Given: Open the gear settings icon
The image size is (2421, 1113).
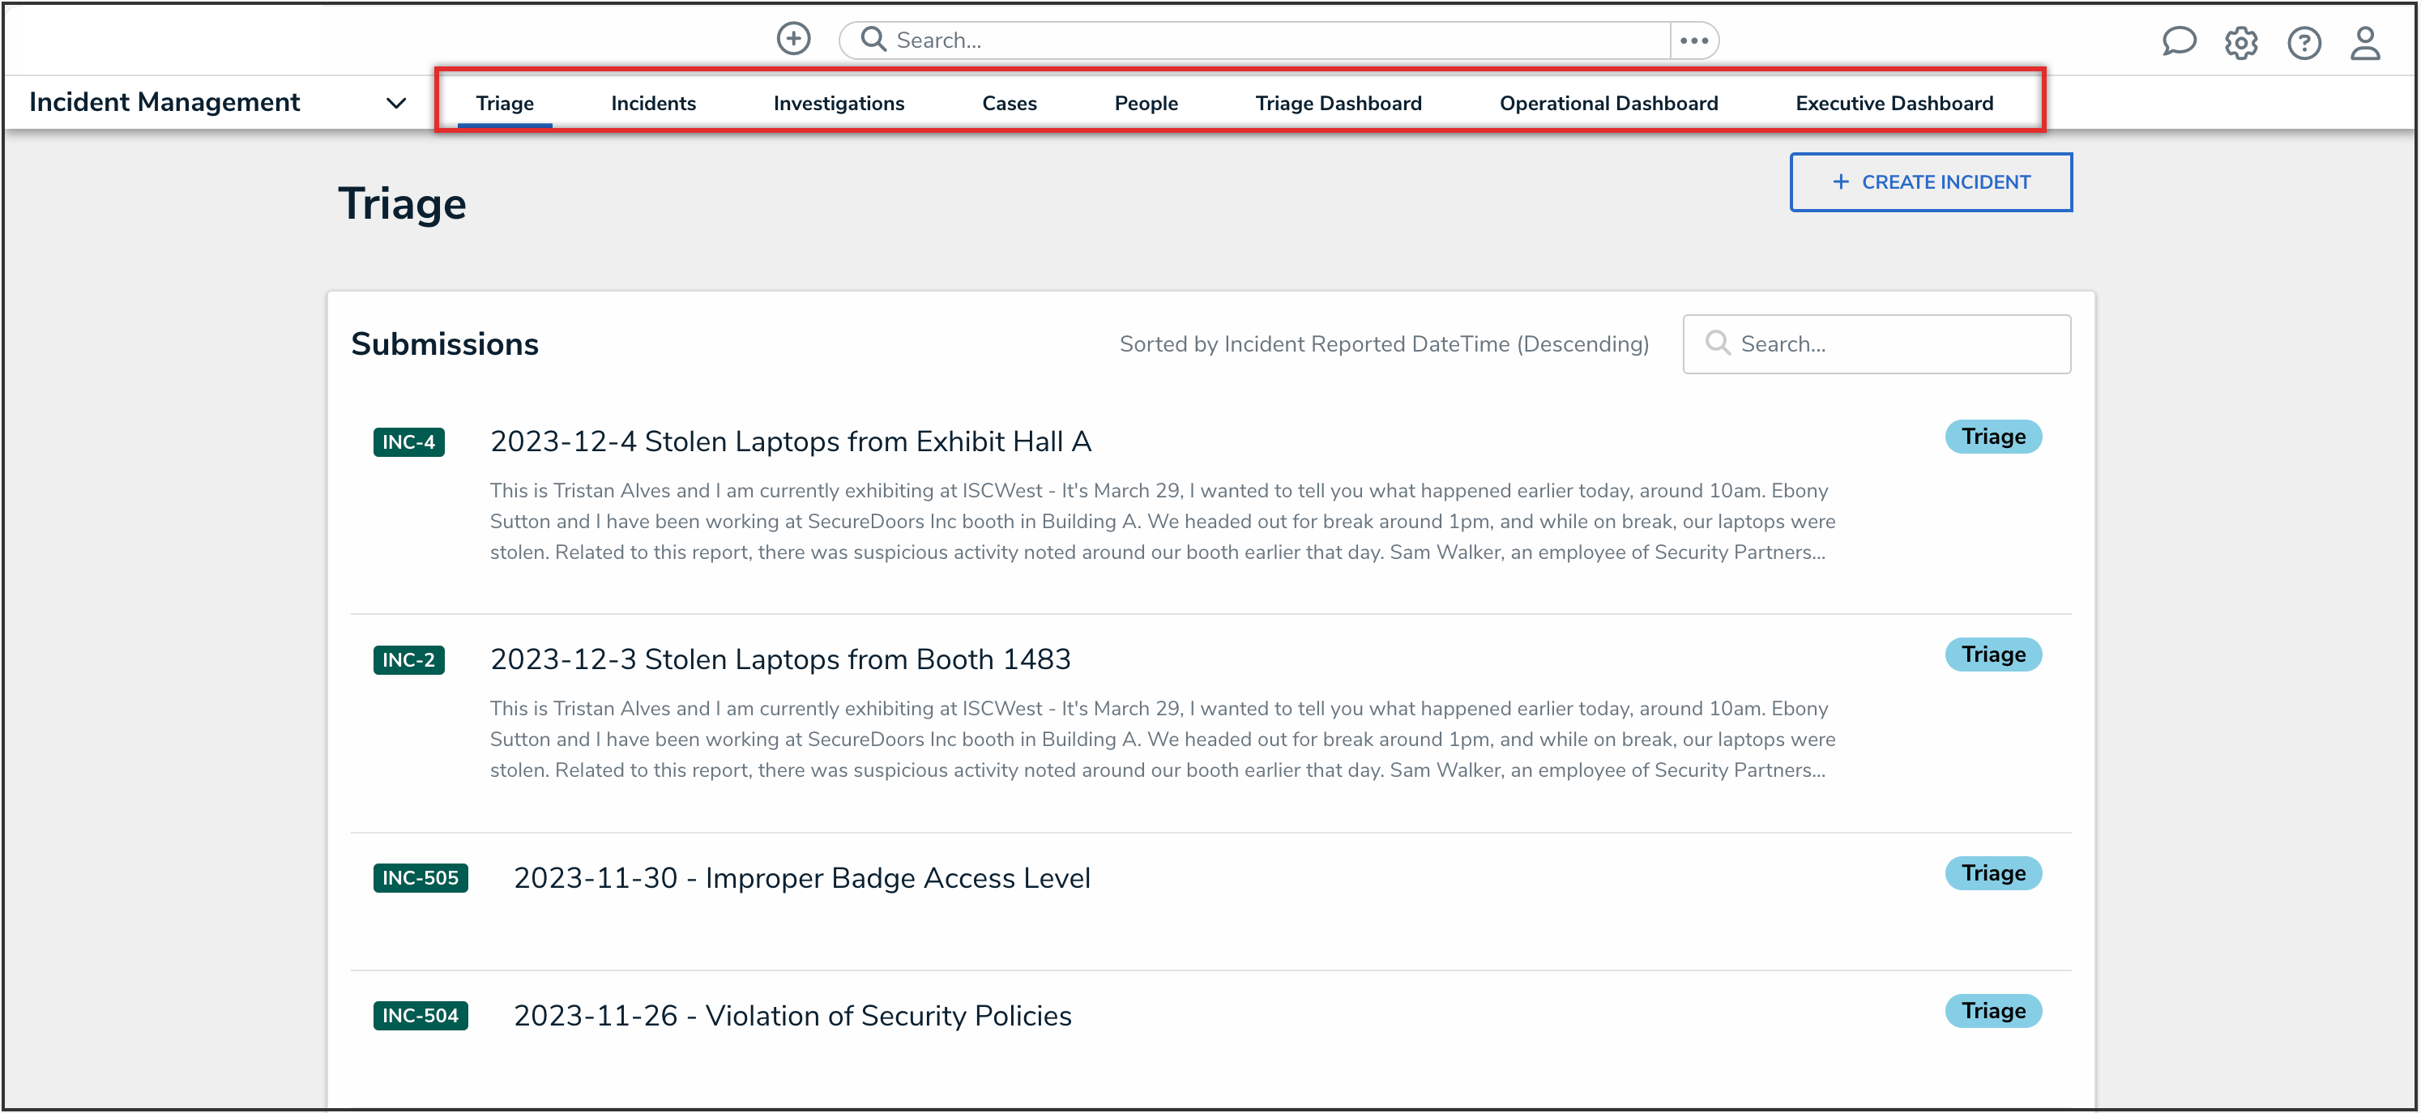Looking at the screenshot, I should [2240, 43].
